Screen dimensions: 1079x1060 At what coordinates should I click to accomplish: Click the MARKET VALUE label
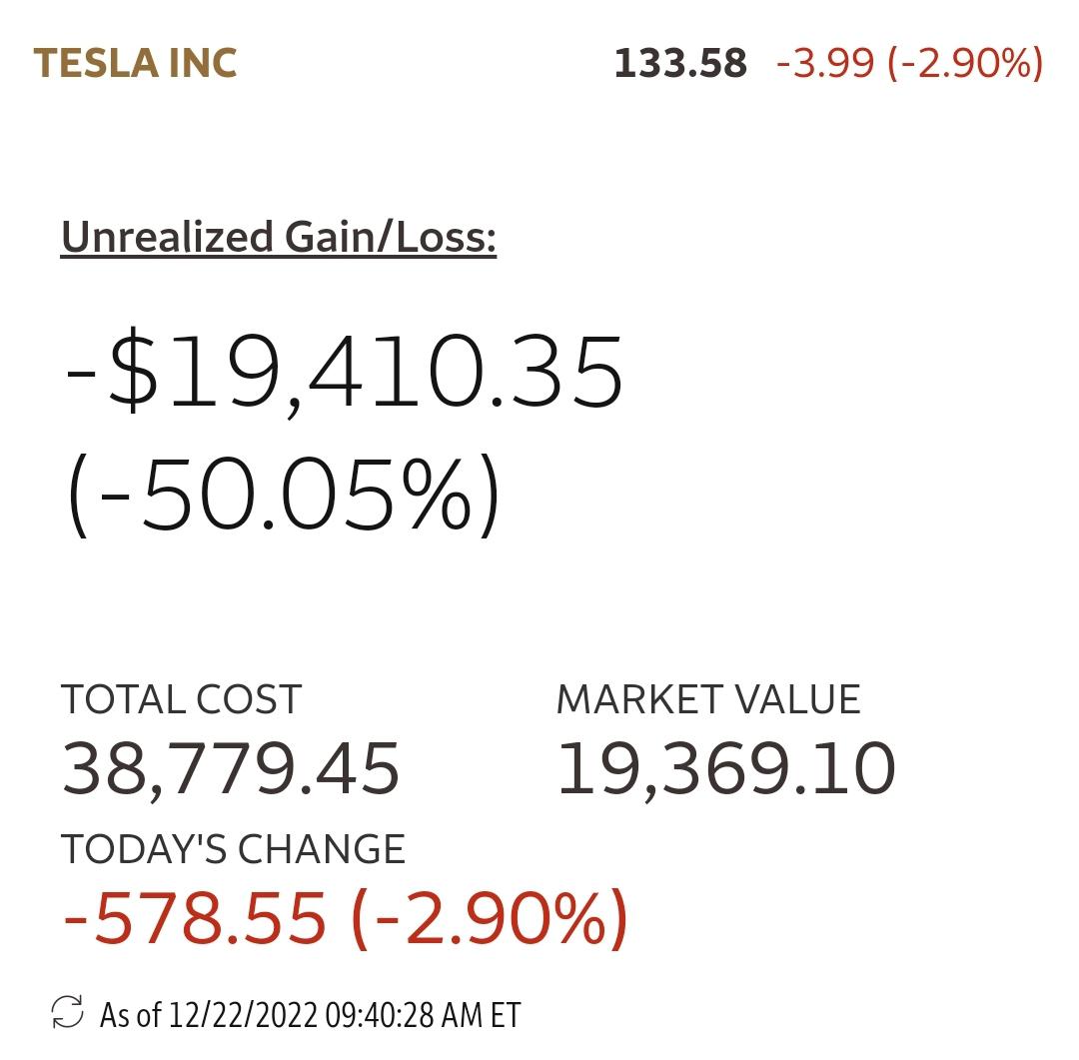[707, 700]
